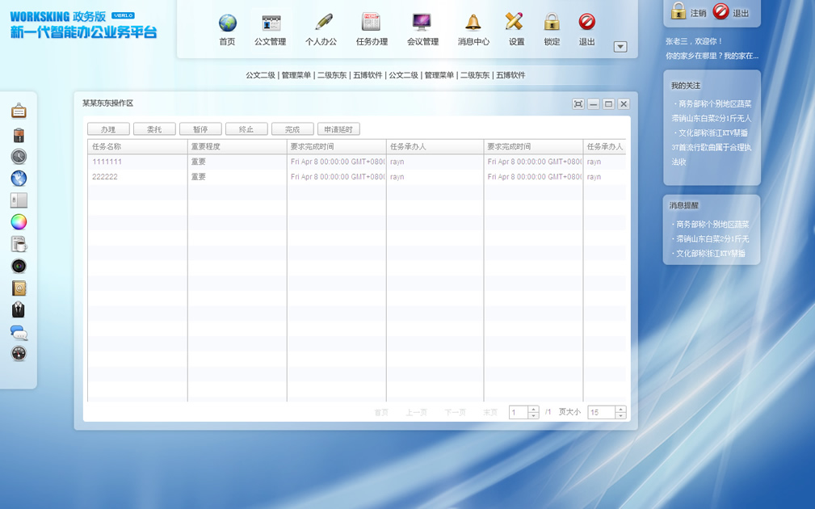815x509 pixels.
Task: Go to 上一页 previous page
Action: [416, 412]
